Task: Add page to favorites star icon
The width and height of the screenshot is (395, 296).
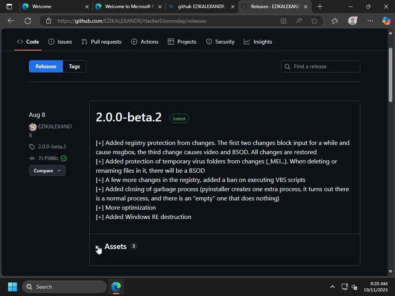Action: click(x=314, y=21)
